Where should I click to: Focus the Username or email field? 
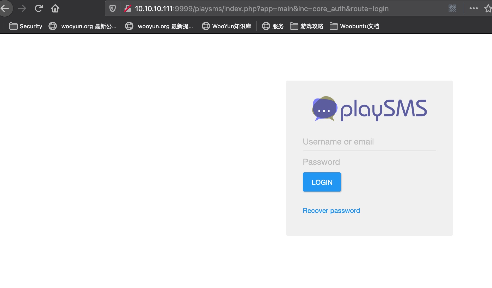tap(370, 142)
